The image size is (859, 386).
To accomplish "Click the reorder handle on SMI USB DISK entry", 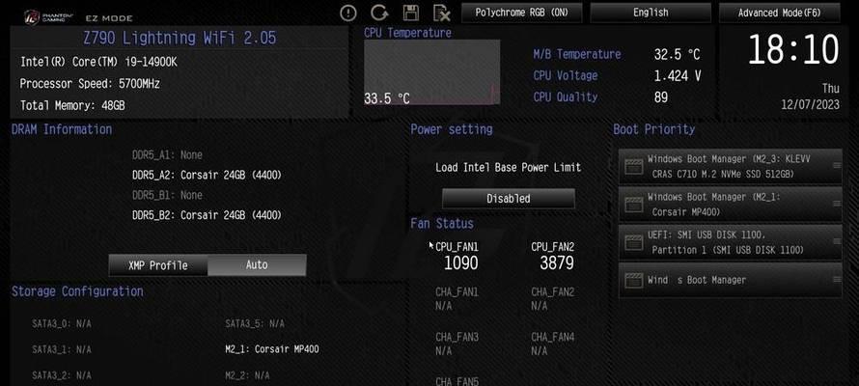I will coord(837,241).
